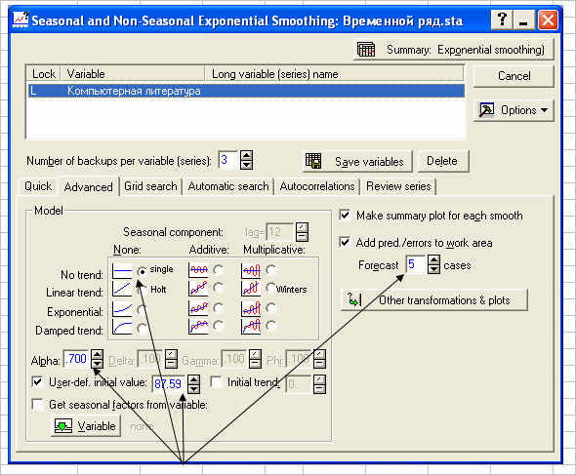This screenshot has width=576, height=475.
Task: Click the multiplicative damped trend icon
Action: tap(251, 326)
